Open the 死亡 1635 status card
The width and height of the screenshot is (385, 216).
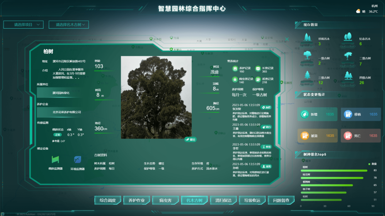[x=361, y=136]
